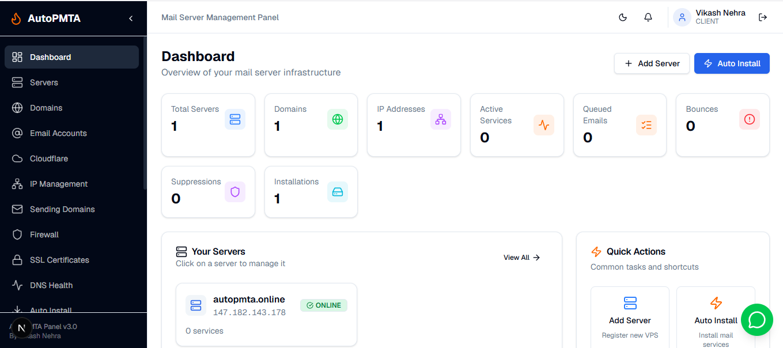Click View All servers link
Image resolution: width=783 pixels, height=348 pixels.
click(x=521, y=258)
